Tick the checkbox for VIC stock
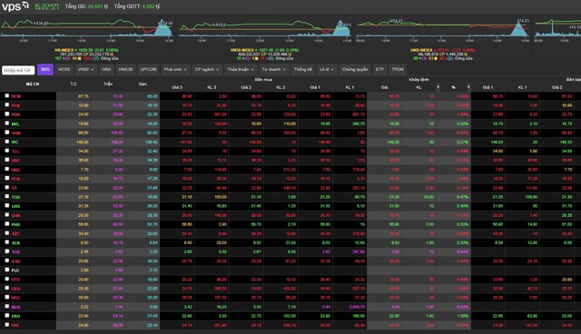 [x=6, y=141]
